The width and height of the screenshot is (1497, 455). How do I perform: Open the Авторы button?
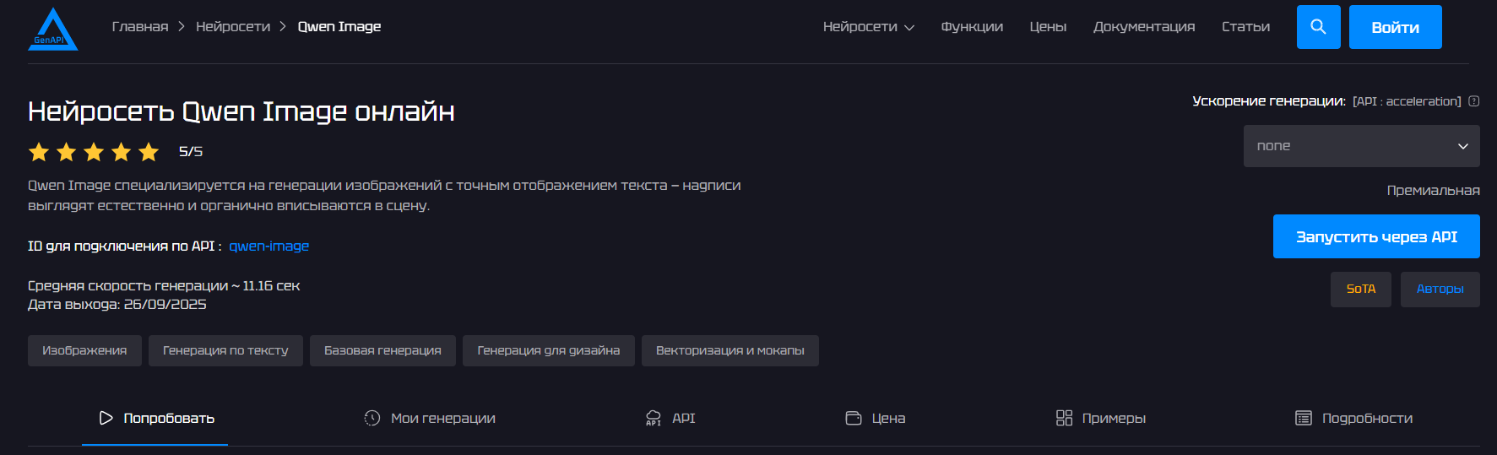pos(1440,290)
